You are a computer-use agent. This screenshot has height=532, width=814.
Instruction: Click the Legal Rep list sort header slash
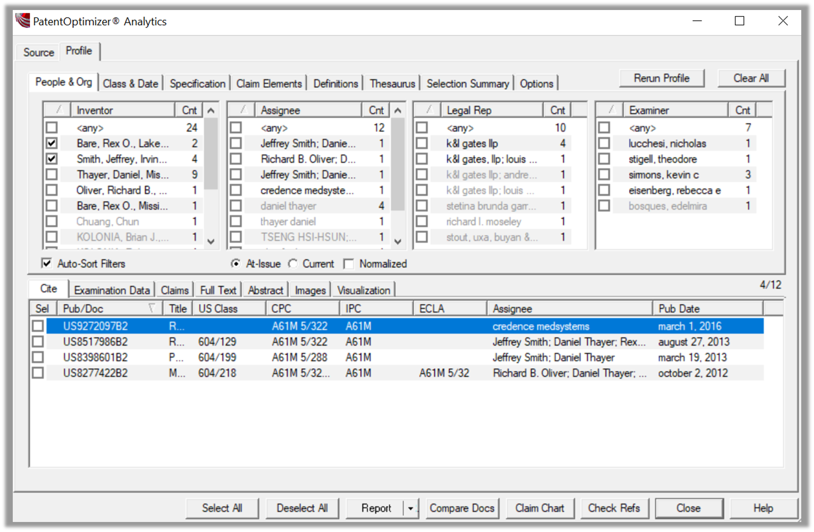tap(428, 110)
